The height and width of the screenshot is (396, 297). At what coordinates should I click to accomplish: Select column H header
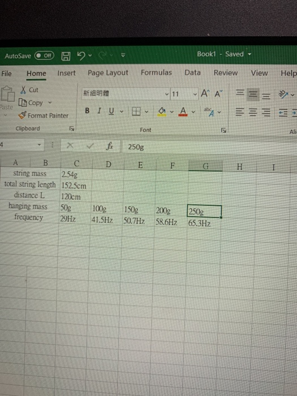tap(239, 167)
